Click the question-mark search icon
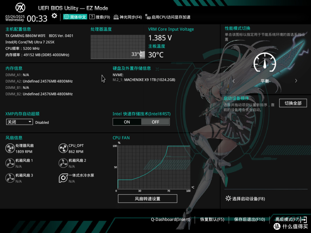The image size is (311, 233). [x=92, y=17]
